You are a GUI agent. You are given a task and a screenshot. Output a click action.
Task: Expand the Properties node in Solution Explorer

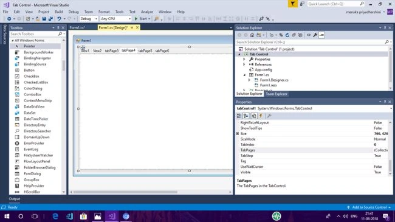click(x=244, y=59)
